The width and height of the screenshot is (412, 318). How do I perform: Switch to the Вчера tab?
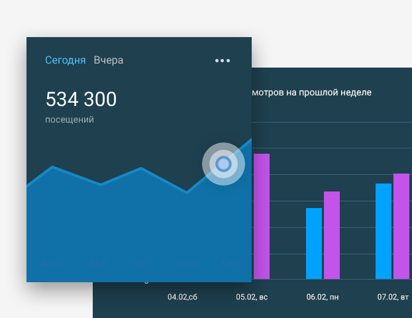[x=109, y=60]
